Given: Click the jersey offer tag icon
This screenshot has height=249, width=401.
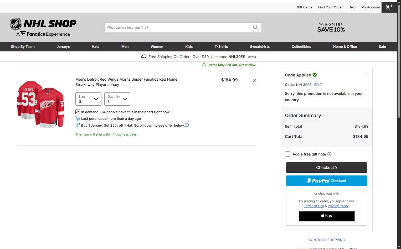Looking at the screenshot, I should pos(78,125).
